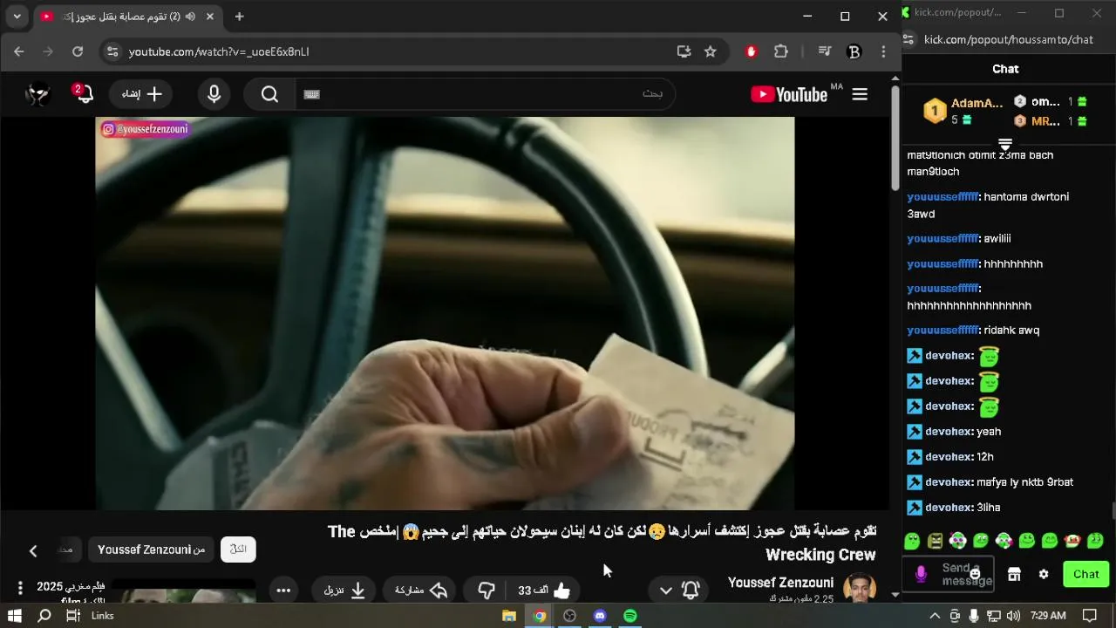1116x628 pixels.
Task: Open Chrome profile 'B' avatar
Action: (854, 51)
